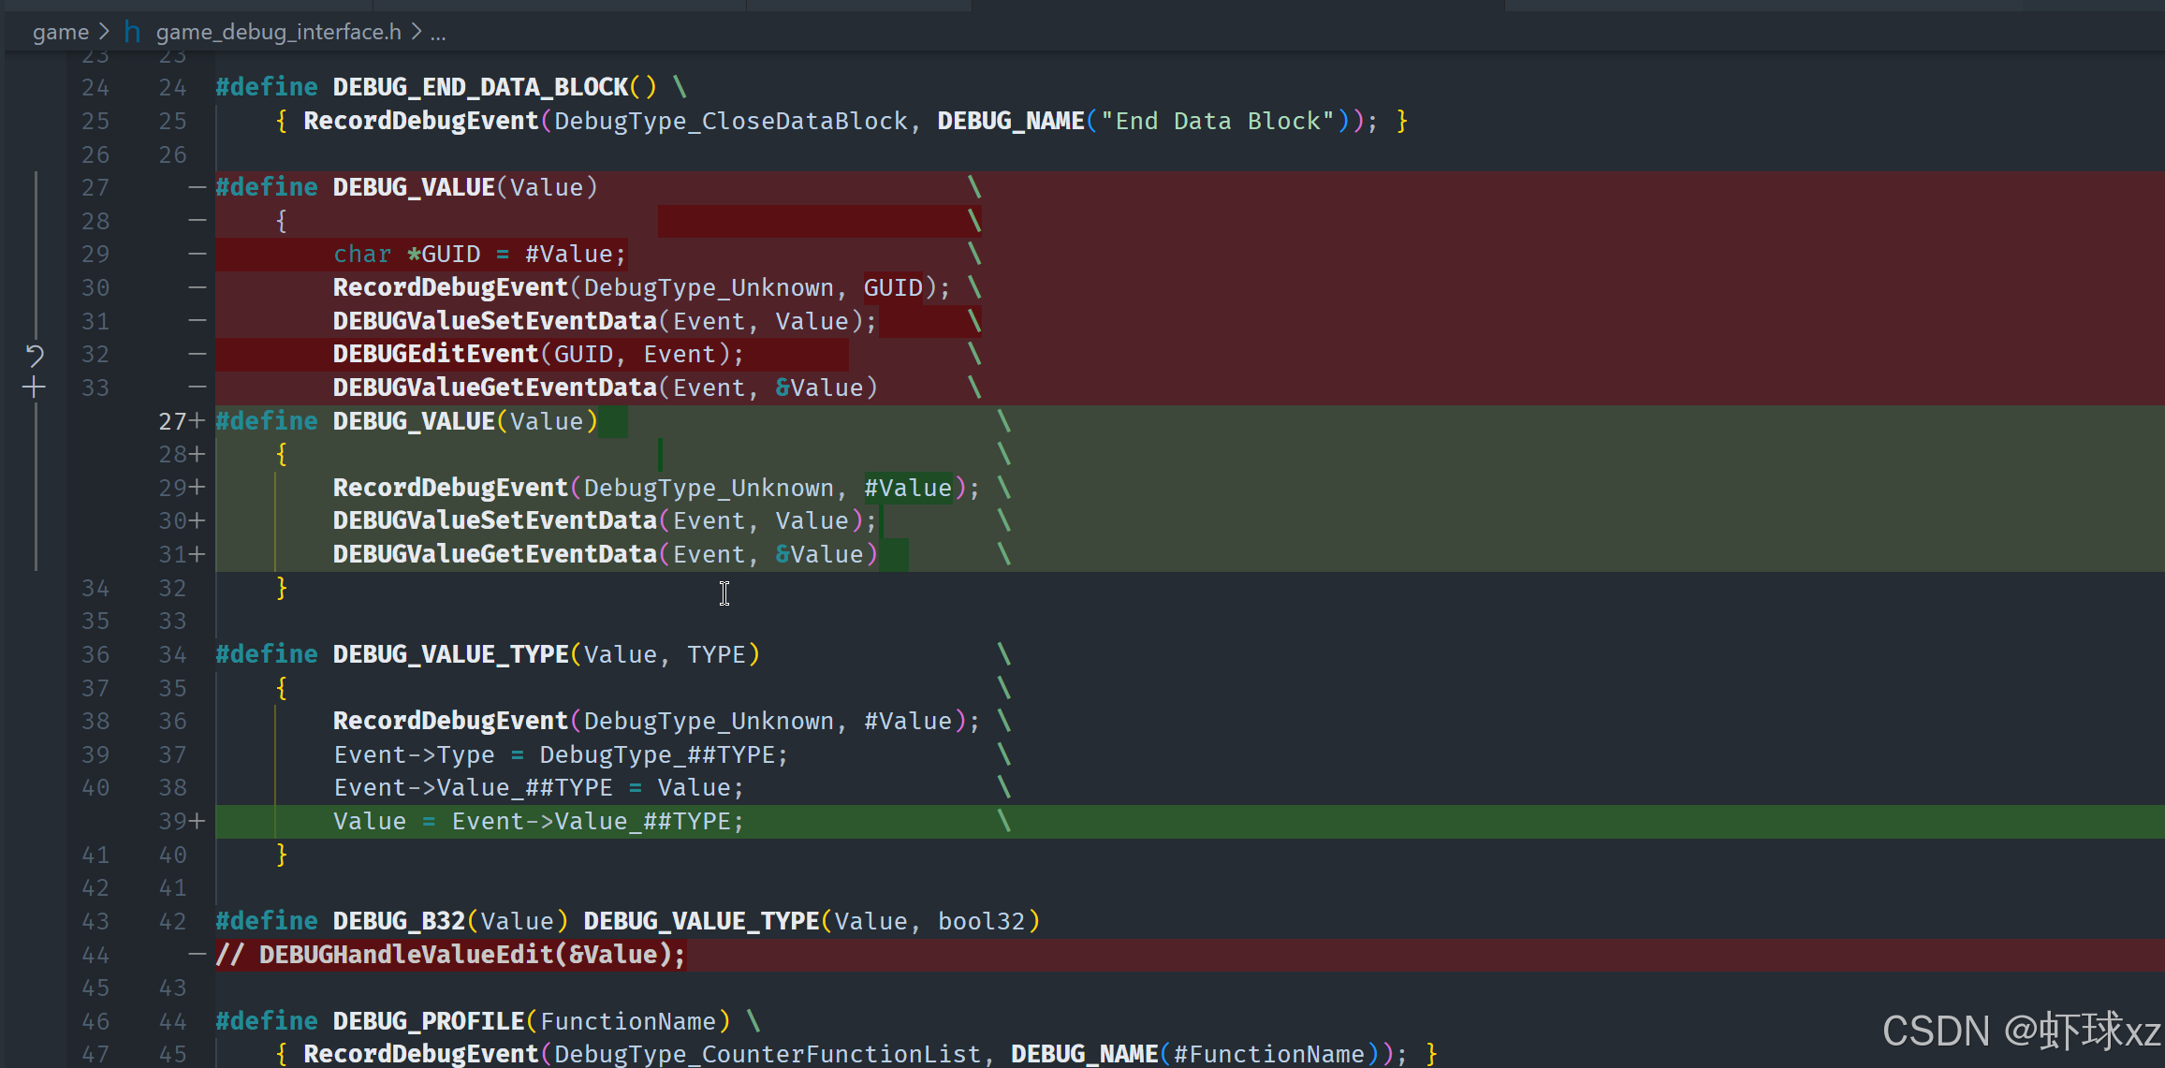Click the 'h' header file icon in breadcrumb

(x=132, y=33)
